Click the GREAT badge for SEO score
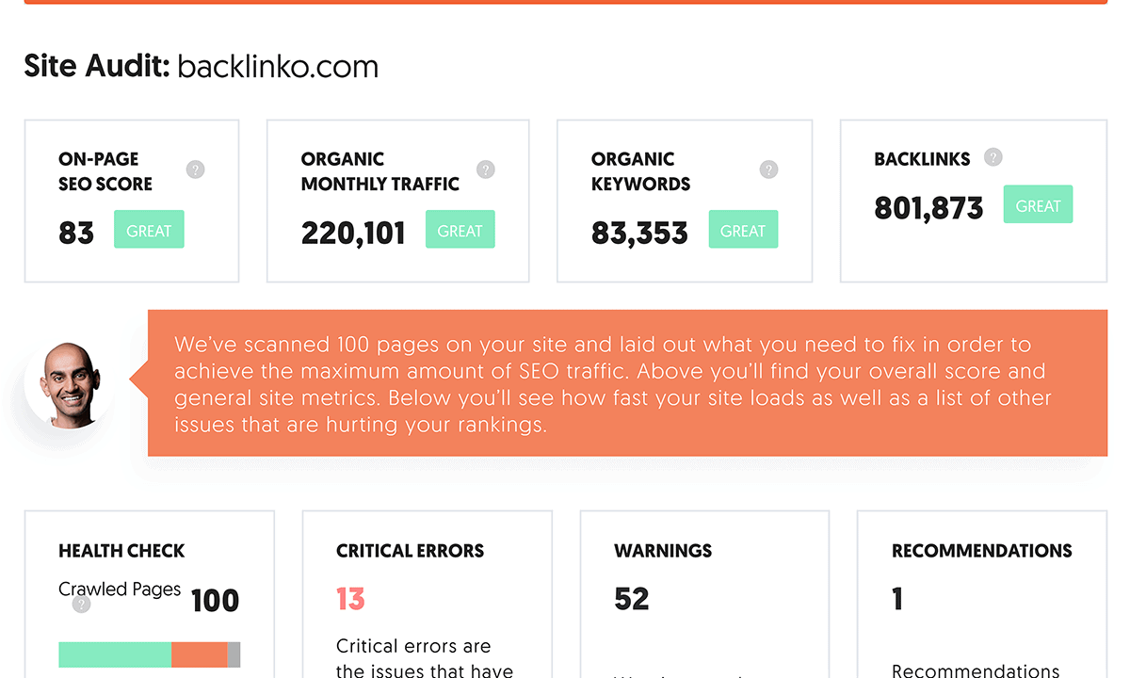 149,230
